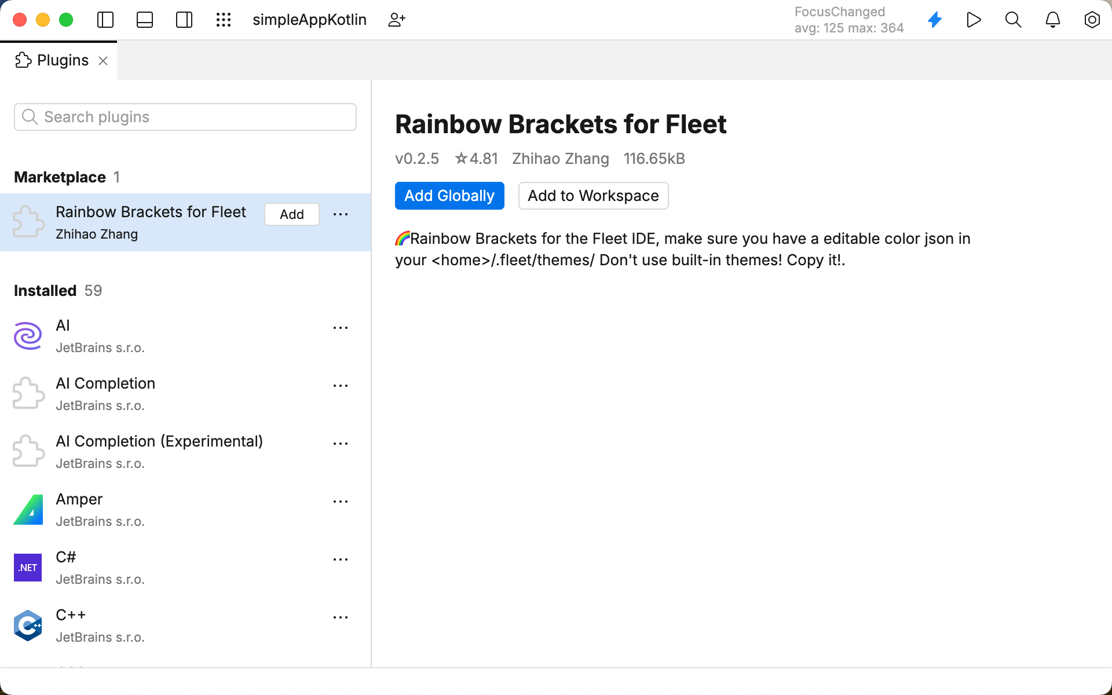This screenshot has width=1112, height=695.
Task: Open the tools grid menu
Action: [x=224, y=20]
